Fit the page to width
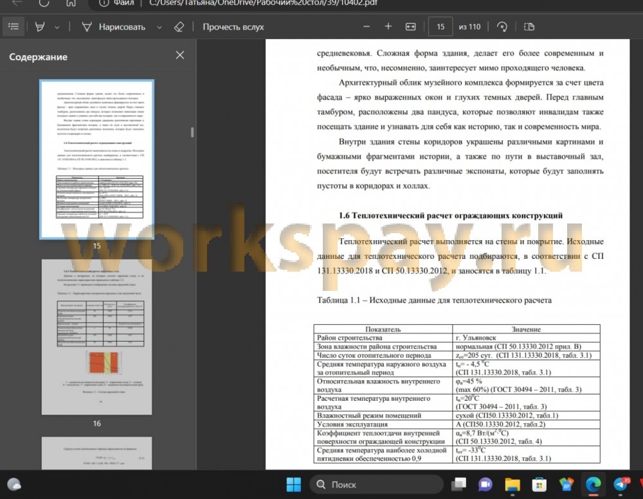This screenshot has height=499, width=643. (410, 26)
